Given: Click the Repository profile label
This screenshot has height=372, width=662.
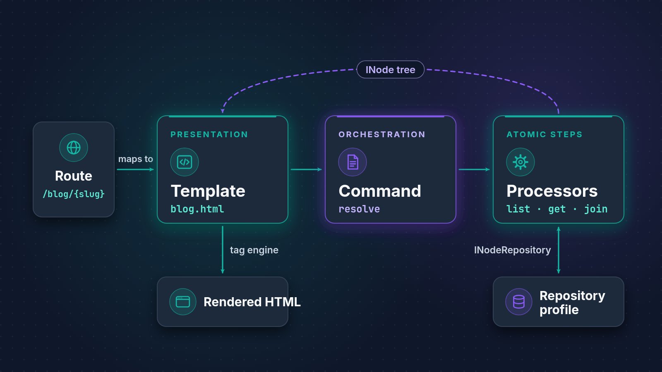Looking at the screenshot, I should 572,303.
